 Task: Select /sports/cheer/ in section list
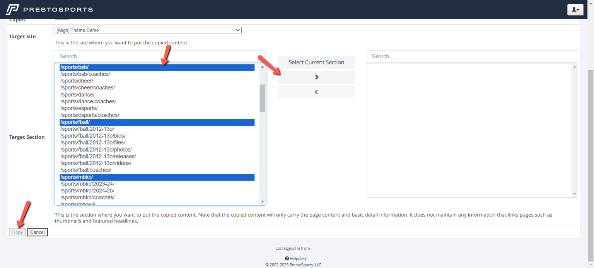click(x=77, y=81)
